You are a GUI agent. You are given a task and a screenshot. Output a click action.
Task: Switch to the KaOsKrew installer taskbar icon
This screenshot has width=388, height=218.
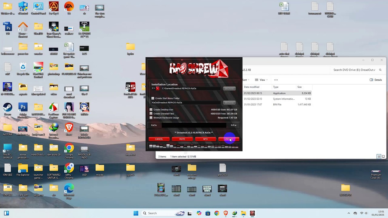(252, 213)
